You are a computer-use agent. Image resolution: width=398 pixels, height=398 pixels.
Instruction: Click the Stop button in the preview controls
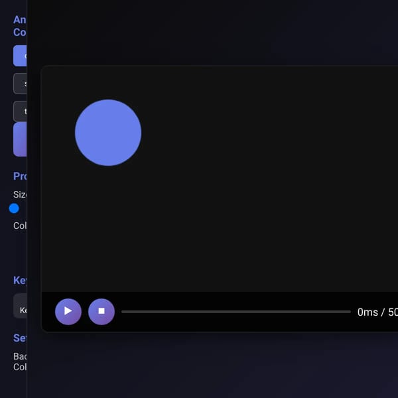(101, 312)
